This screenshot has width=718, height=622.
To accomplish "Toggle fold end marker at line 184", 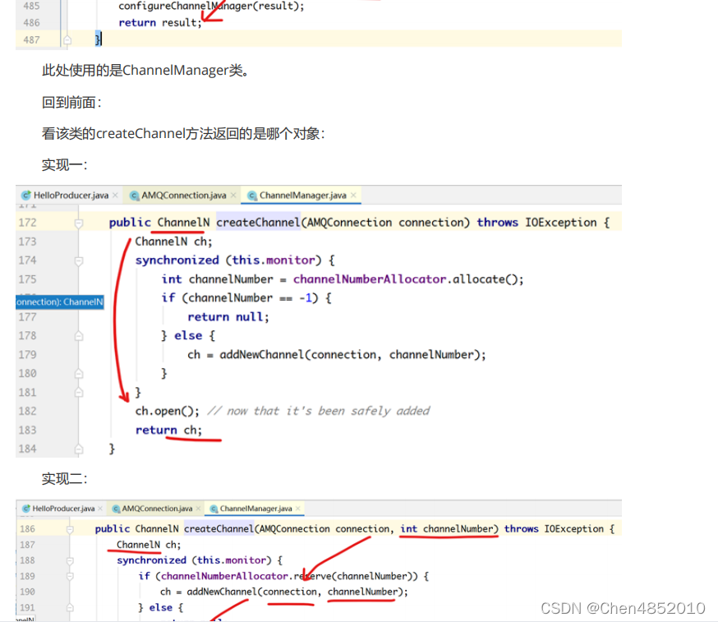I will coord(79,449).
